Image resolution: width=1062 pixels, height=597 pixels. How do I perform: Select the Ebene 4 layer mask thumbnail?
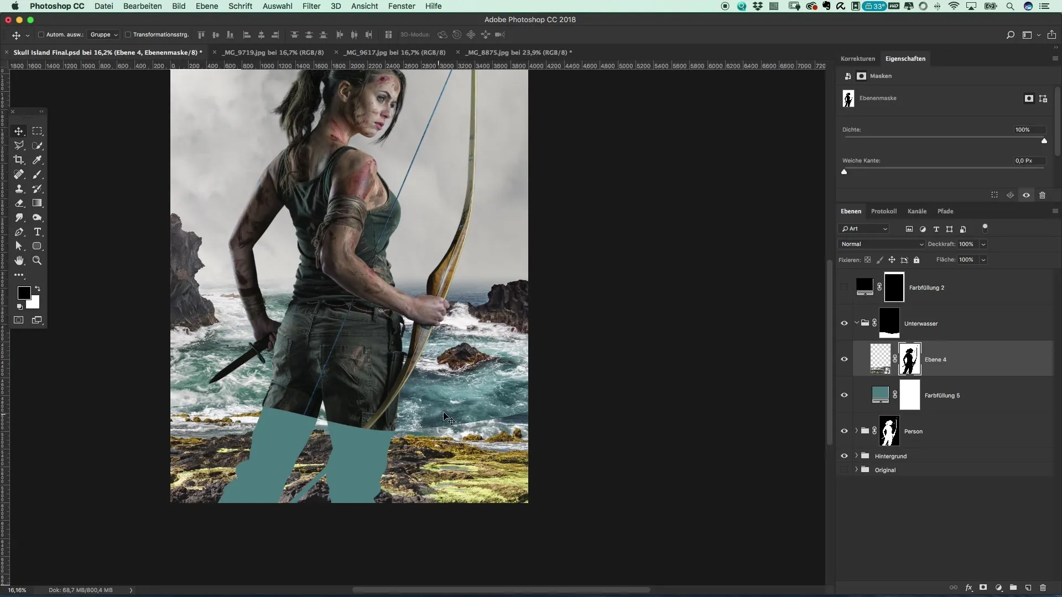click(x=910, y=359)
